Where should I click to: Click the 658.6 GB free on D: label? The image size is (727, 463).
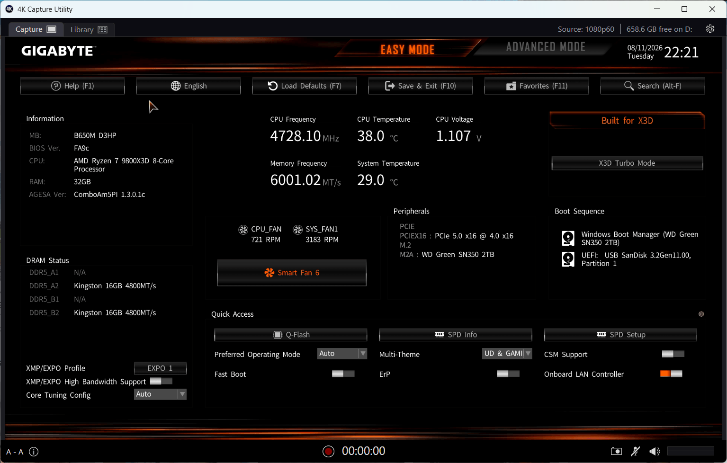pos(659,29)
